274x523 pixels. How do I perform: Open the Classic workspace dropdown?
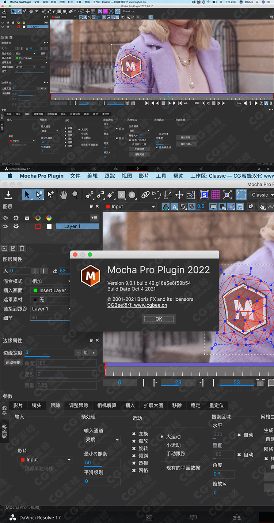pyautogui.click(x=262, y=195)
